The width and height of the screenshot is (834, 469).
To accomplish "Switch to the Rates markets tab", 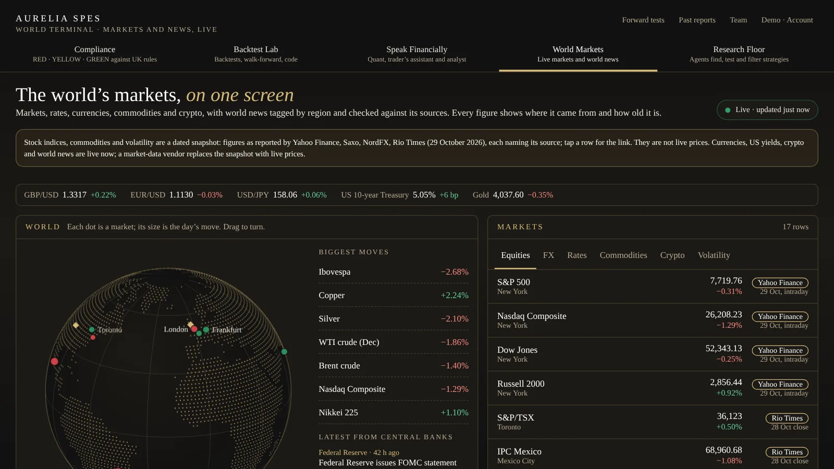I will click(x=577, y=255).
